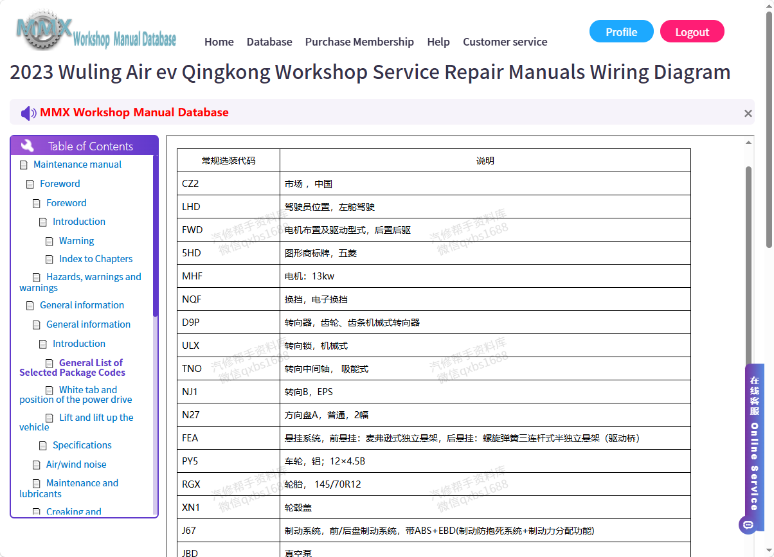Click the speaker announcement icon
The image size is (774, 557).
[28, 113]
